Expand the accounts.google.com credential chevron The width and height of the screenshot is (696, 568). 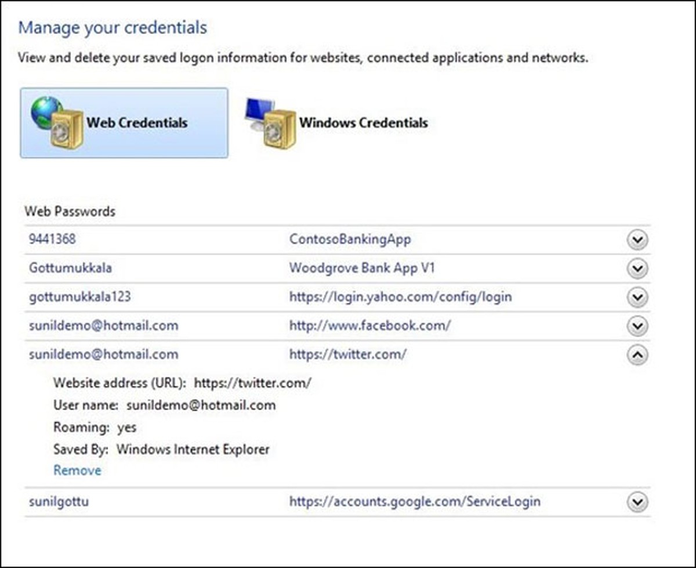637,502
